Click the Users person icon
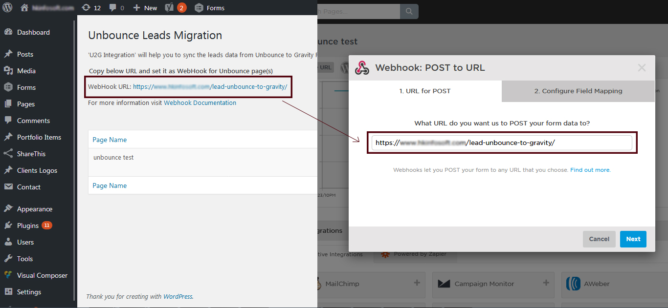668x308 pixels. tap(8, 242)
